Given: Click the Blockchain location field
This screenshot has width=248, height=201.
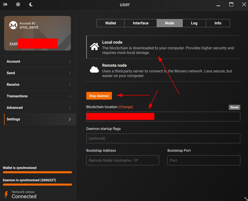Looking at the screenshot, I should point(163,117).
